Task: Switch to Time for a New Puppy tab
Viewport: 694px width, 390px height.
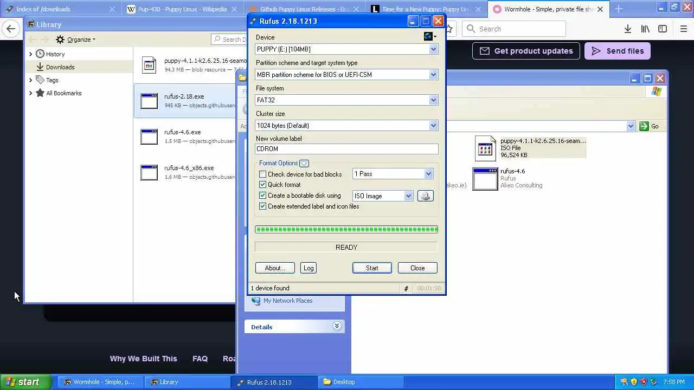Action: 426,9
